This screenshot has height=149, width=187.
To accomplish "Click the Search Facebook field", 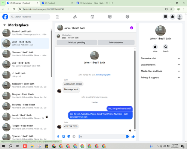I will tap(30, 17).
